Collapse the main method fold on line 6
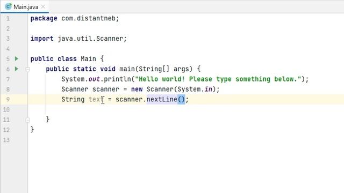Image resolution: width=344 pixels, height=193 pixels. [x=27, y=69]
